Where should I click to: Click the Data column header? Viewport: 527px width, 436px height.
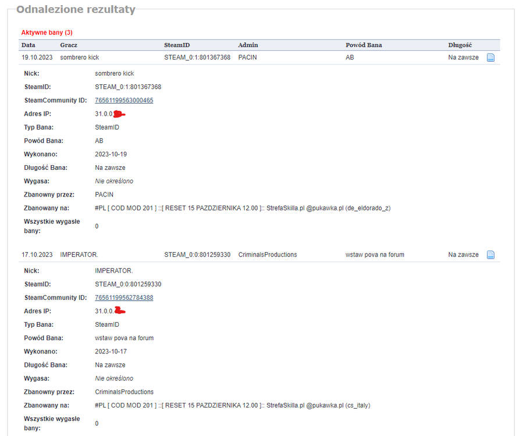pyautogui.click(x=29, y=45)
